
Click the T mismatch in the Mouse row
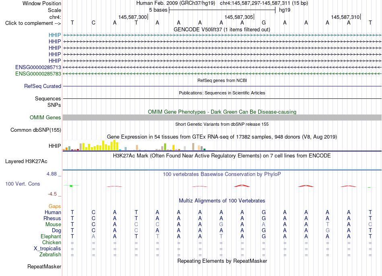point(327,225)
